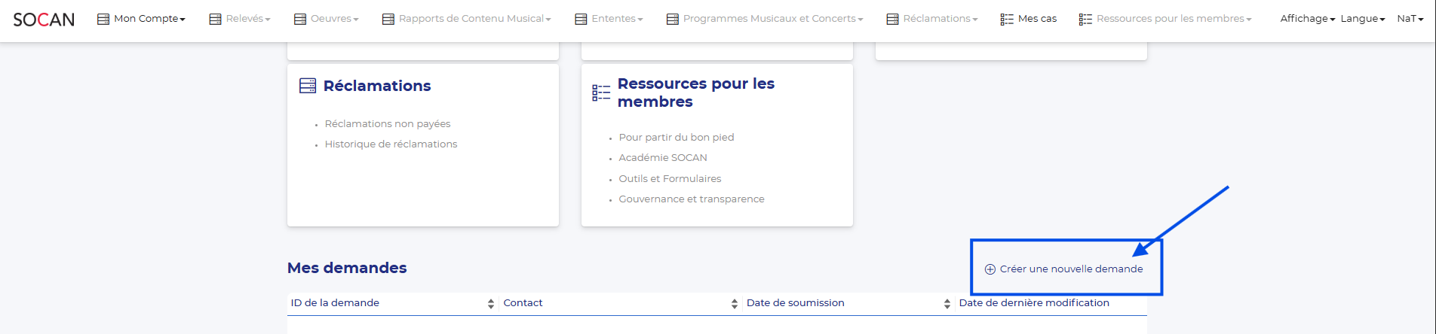Open the Affichage dropdown

[1307, 19]
